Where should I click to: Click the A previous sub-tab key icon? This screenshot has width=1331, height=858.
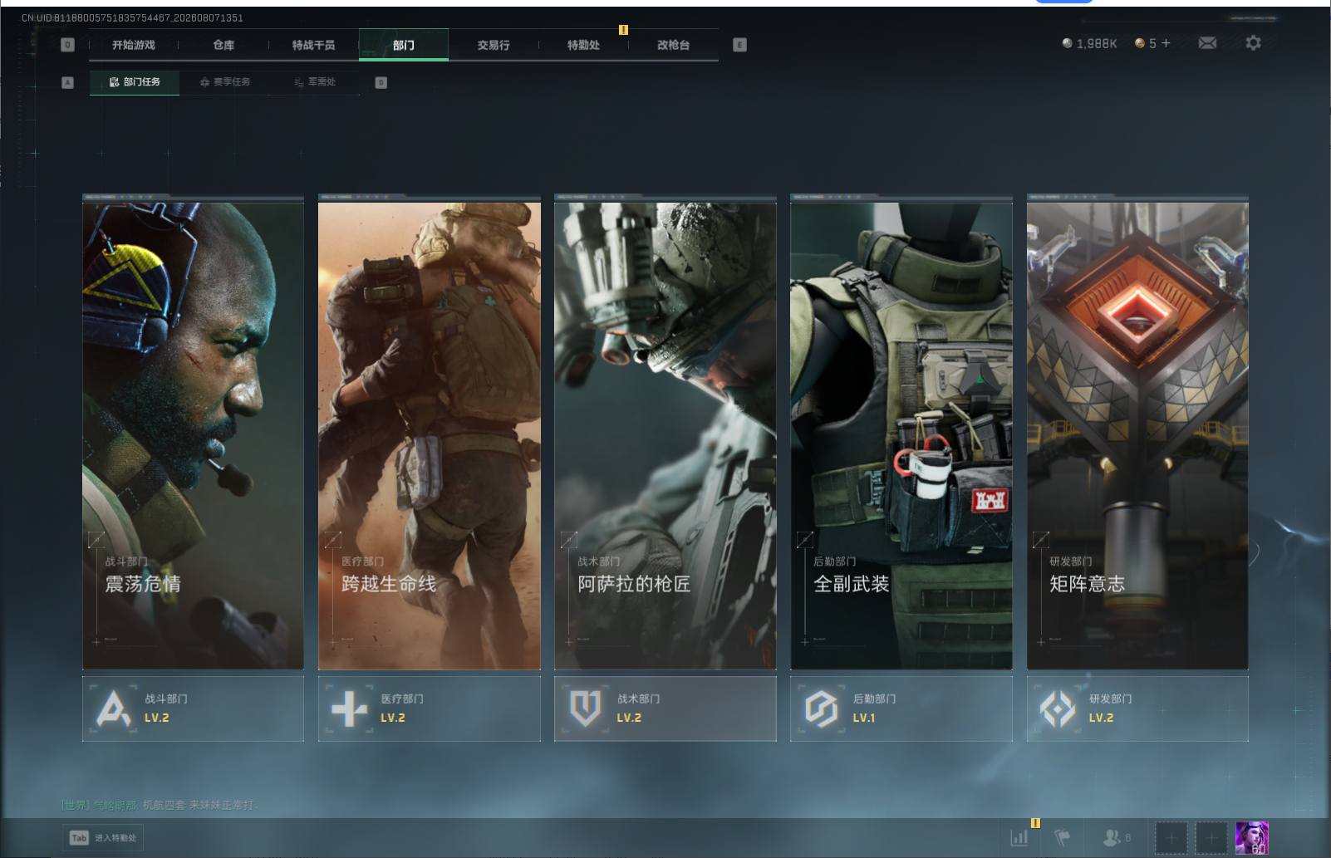[68, 82]
